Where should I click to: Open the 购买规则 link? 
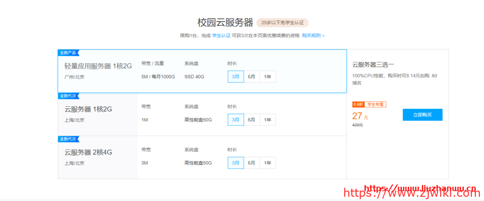pos(313,35)
